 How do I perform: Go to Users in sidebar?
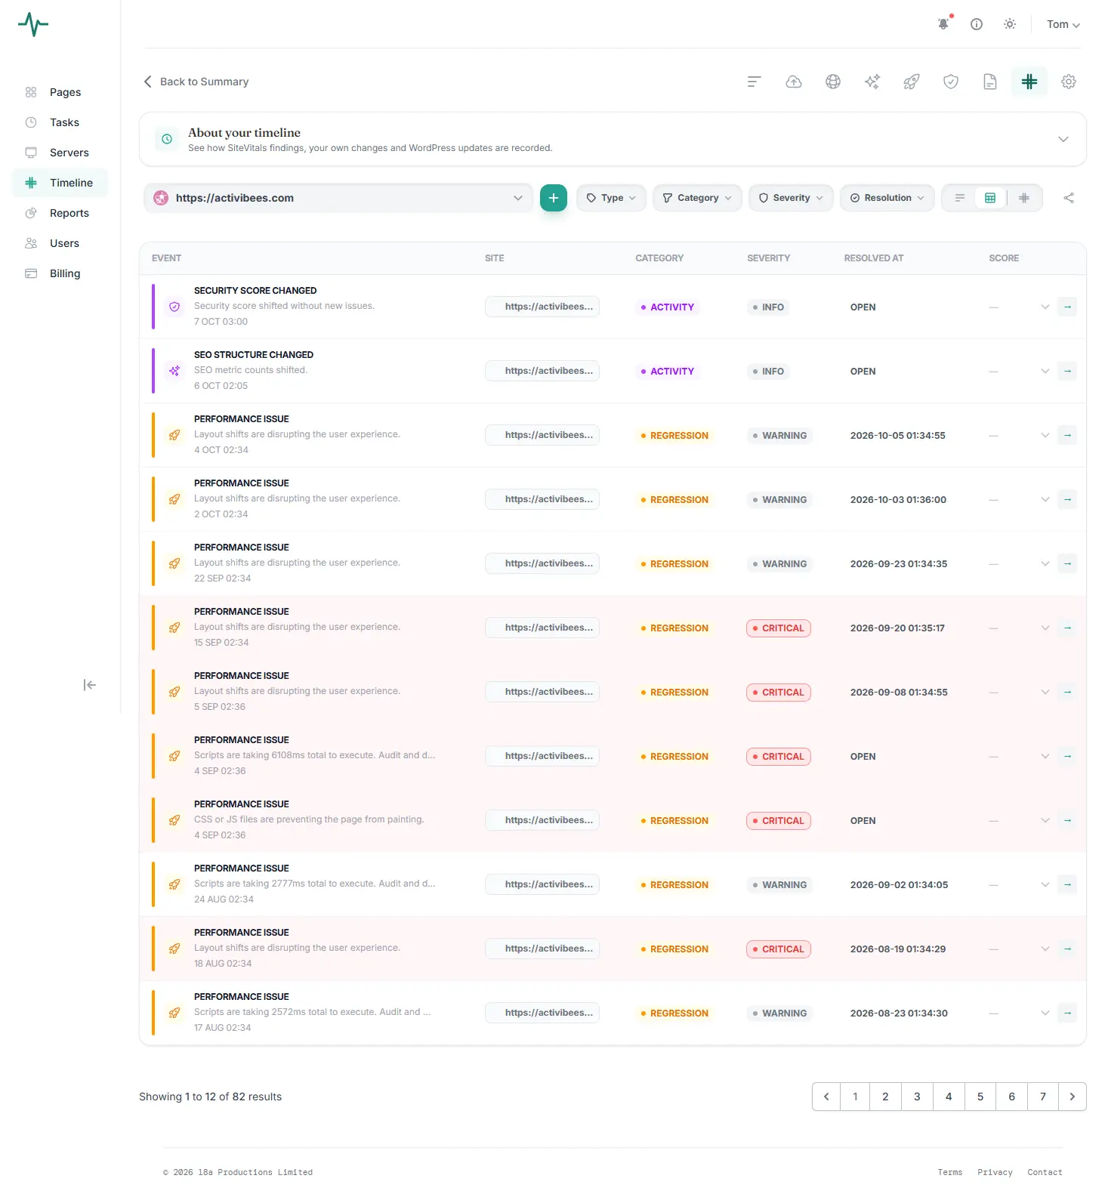tap(60, 243)
